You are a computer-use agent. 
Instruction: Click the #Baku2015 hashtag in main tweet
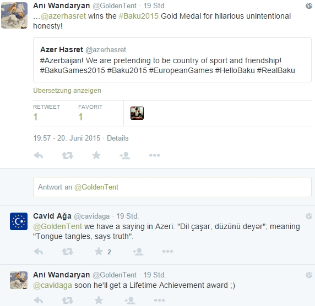pos(139,16)
